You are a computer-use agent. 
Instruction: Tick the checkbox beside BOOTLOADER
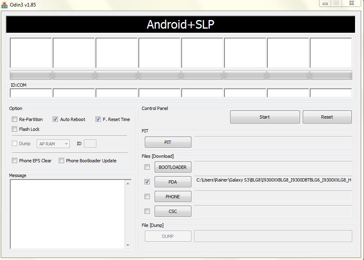coord(147,167)
